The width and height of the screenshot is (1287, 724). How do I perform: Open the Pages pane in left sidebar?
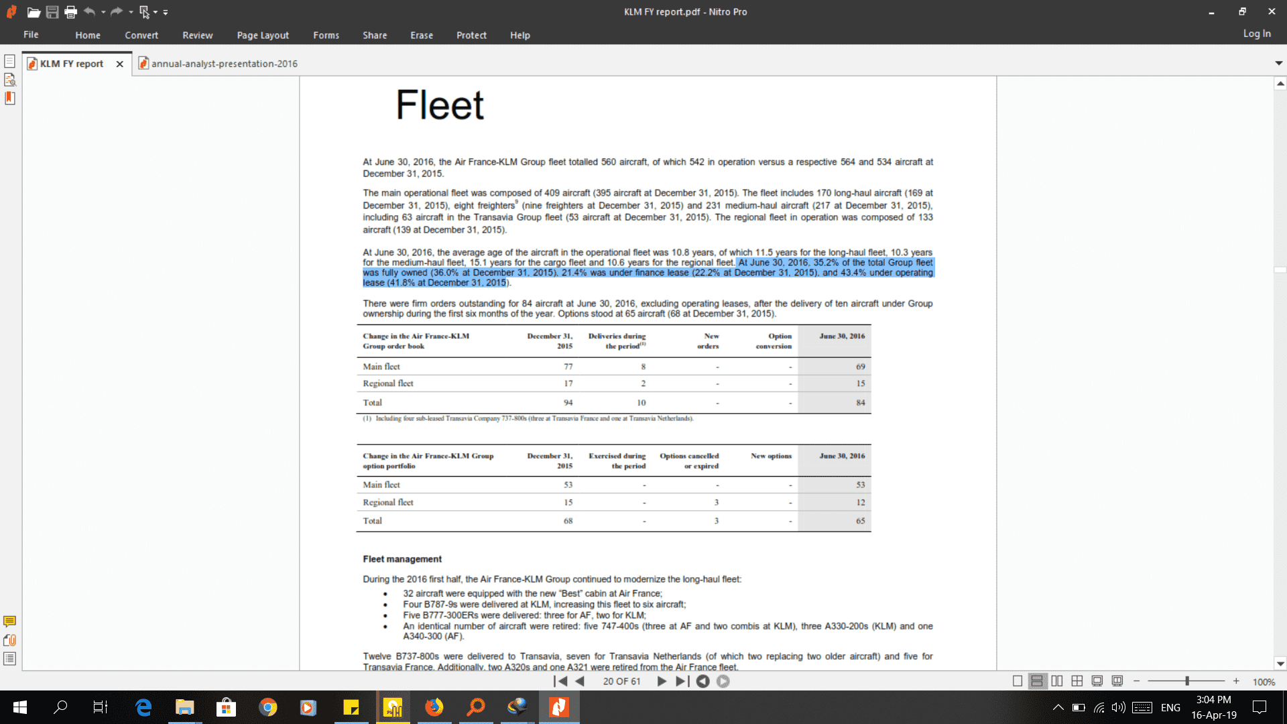pyautogui.click(x=9, y=62)
